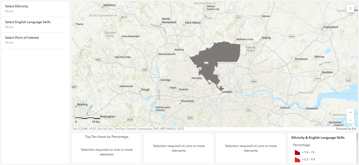359x165 pixels.
Task: Click the Watford label on the map
Action: click(x=179, y=49)
